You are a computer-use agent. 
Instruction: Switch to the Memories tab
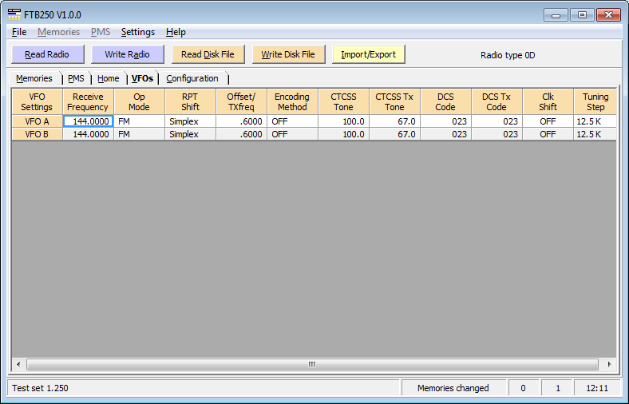pyautogui.click(x=34, y=78)
